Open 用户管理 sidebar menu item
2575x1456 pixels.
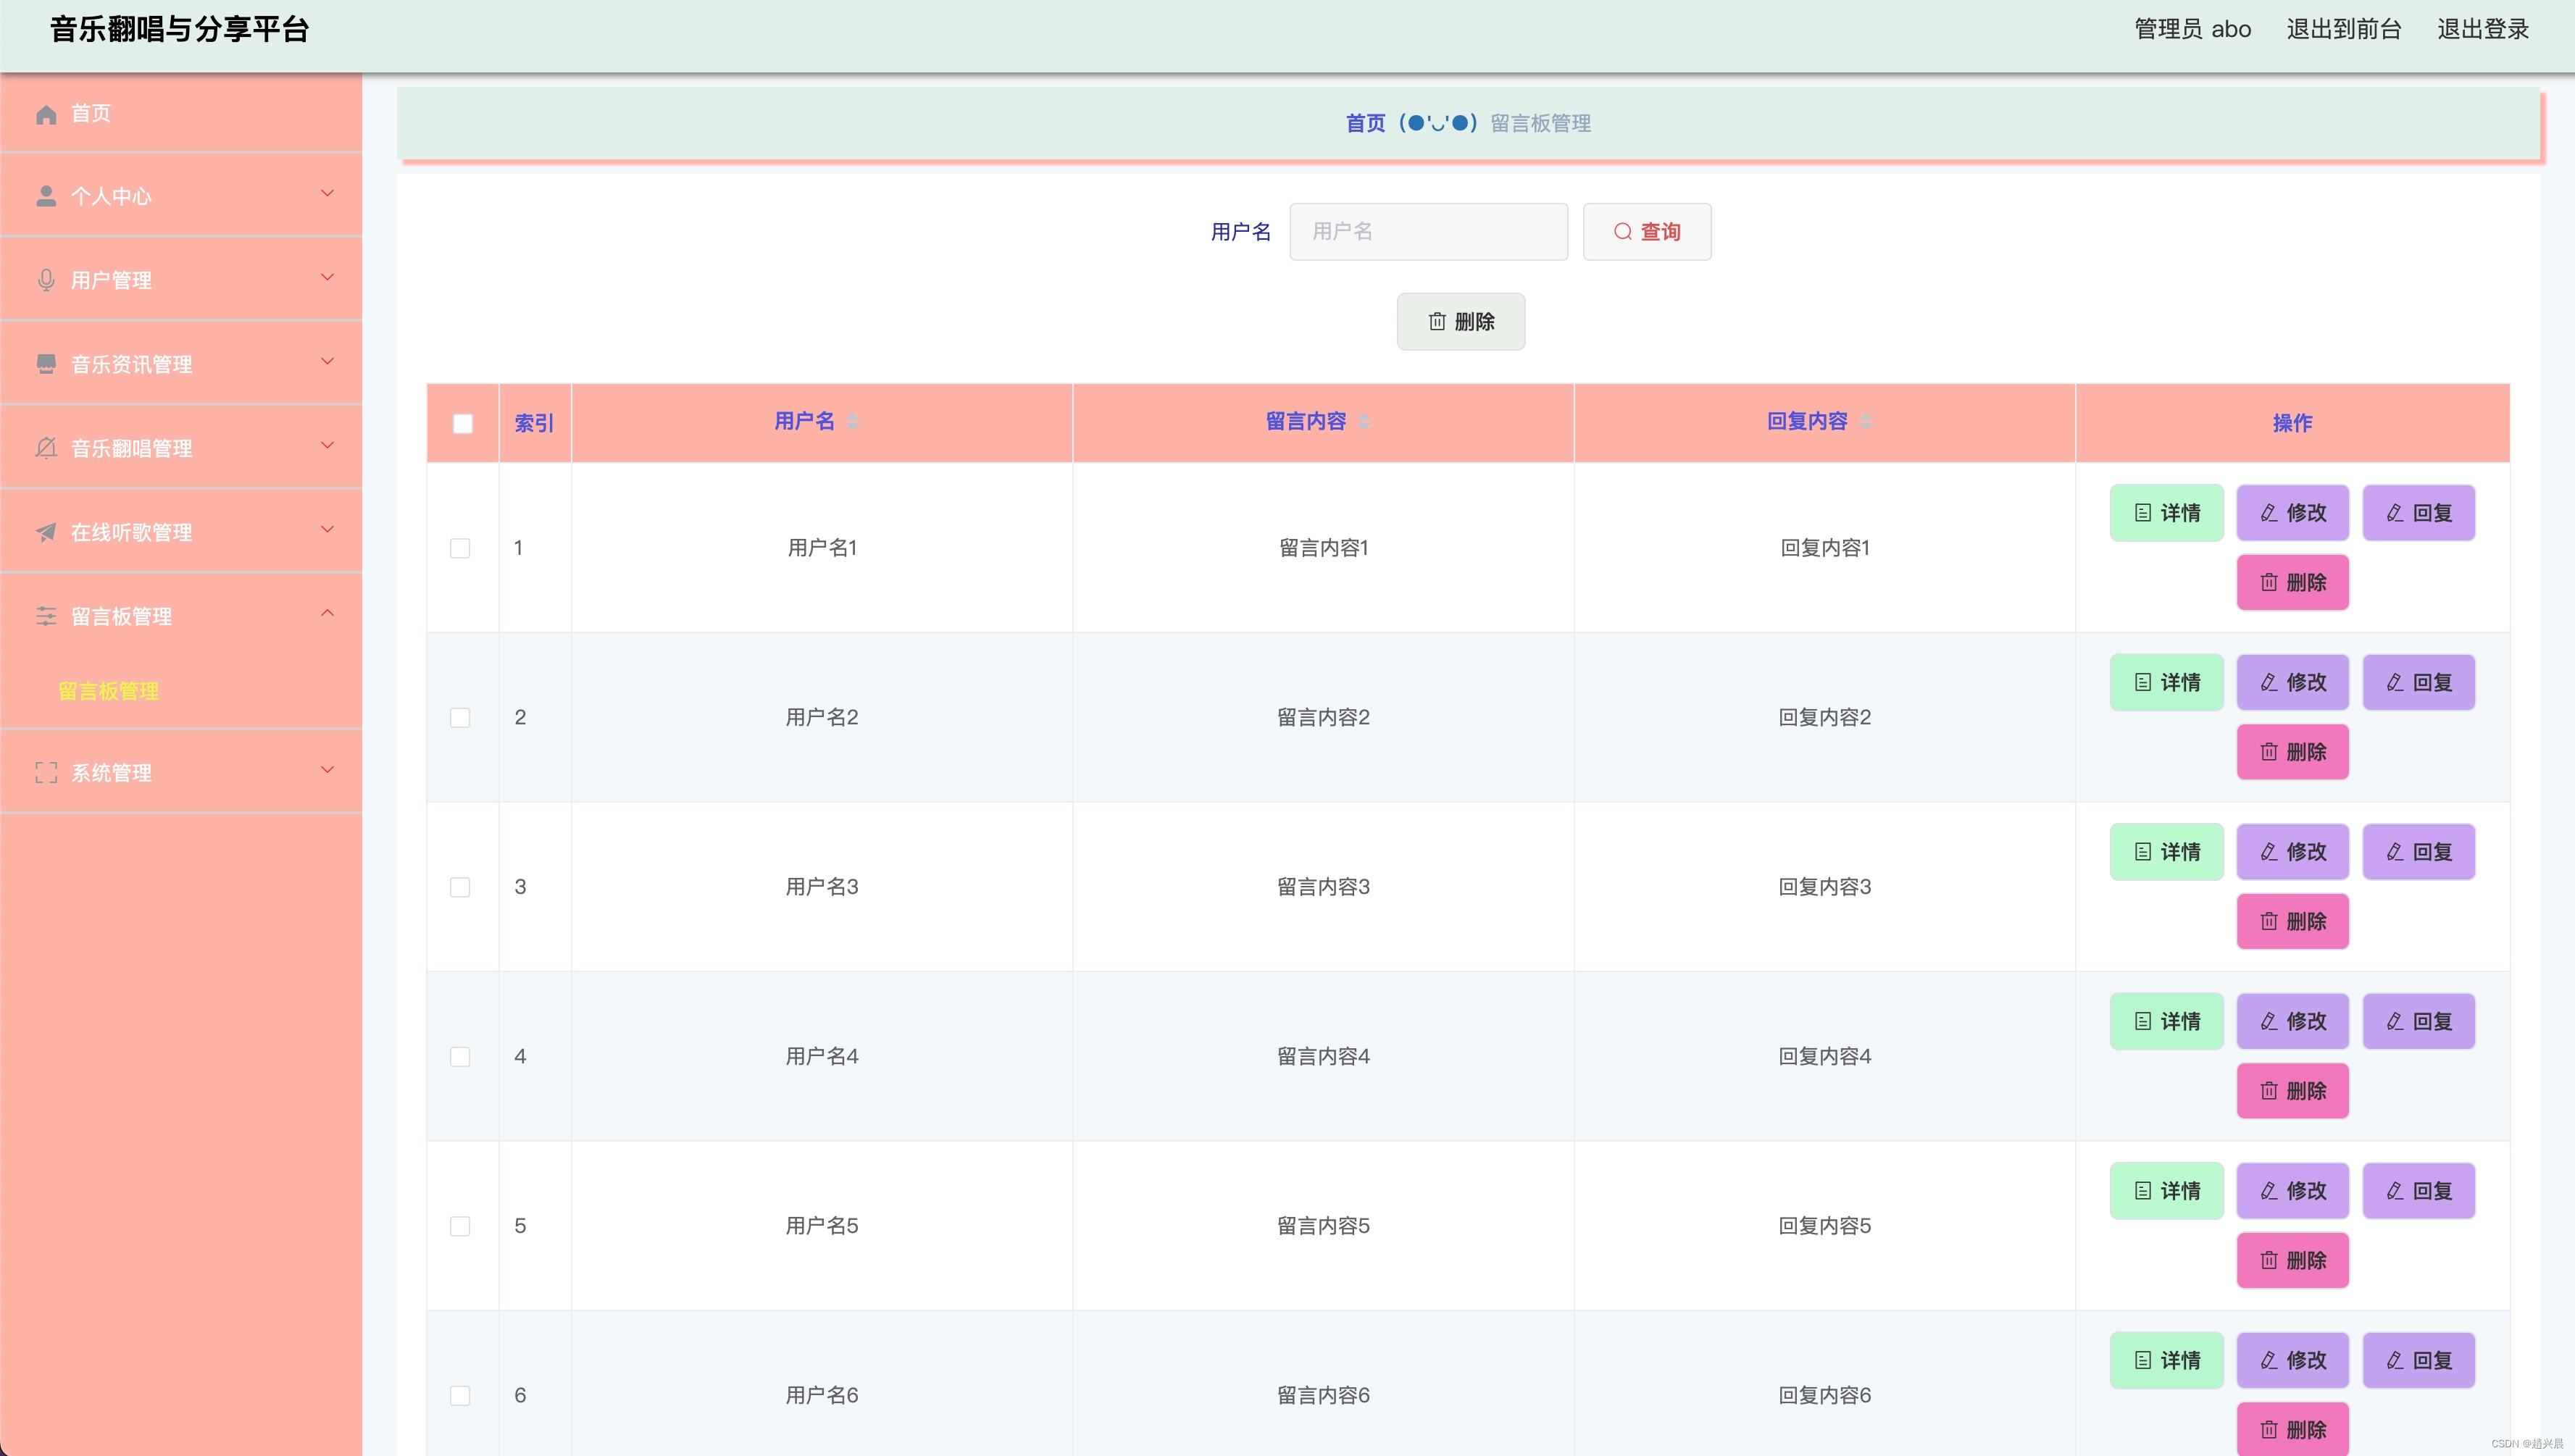point(181,279)
